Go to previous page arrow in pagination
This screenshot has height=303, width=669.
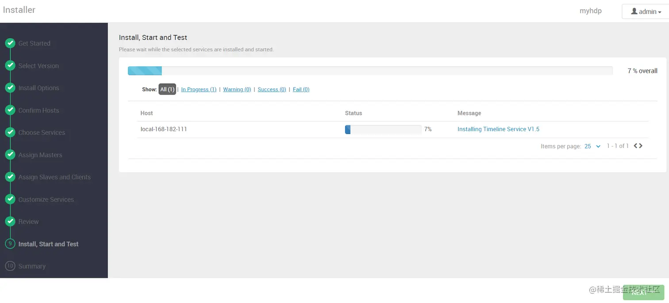click(x=636, y=146)
